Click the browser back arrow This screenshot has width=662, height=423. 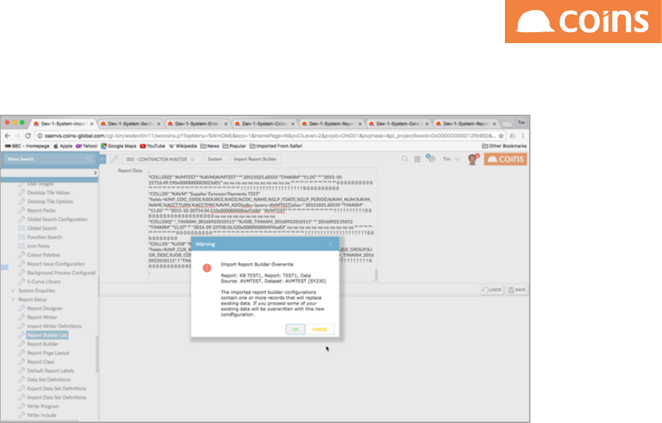7,135
